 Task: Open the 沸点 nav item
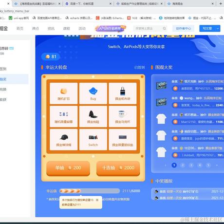coord(36,29)
